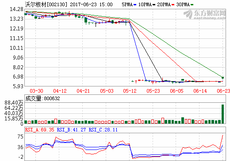The height and width of the screenshot is (161, 230).
Task: Click the 6.98 price axis label
Action: [x=18, y=77]
